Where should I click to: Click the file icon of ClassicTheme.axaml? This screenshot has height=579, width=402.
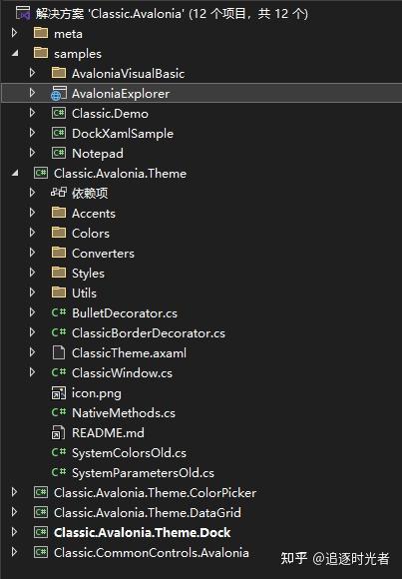(59, 352)
